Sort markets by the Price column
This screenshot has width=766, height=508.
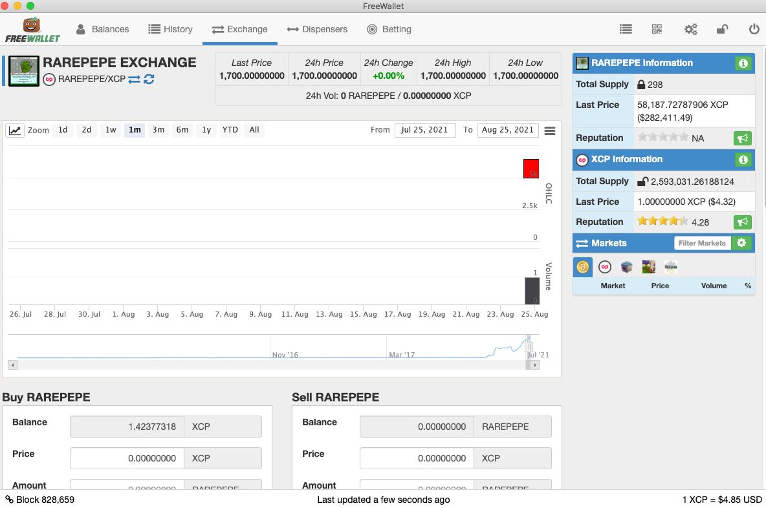click(x=660, y=286)
